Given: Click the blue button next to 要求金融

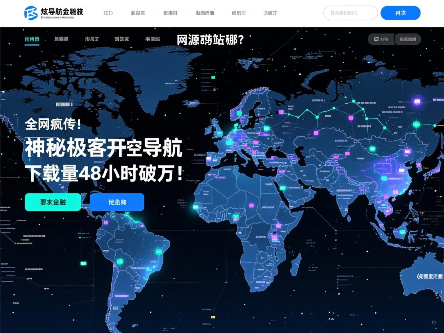Looking at the screenshot, I should (117, 202).
